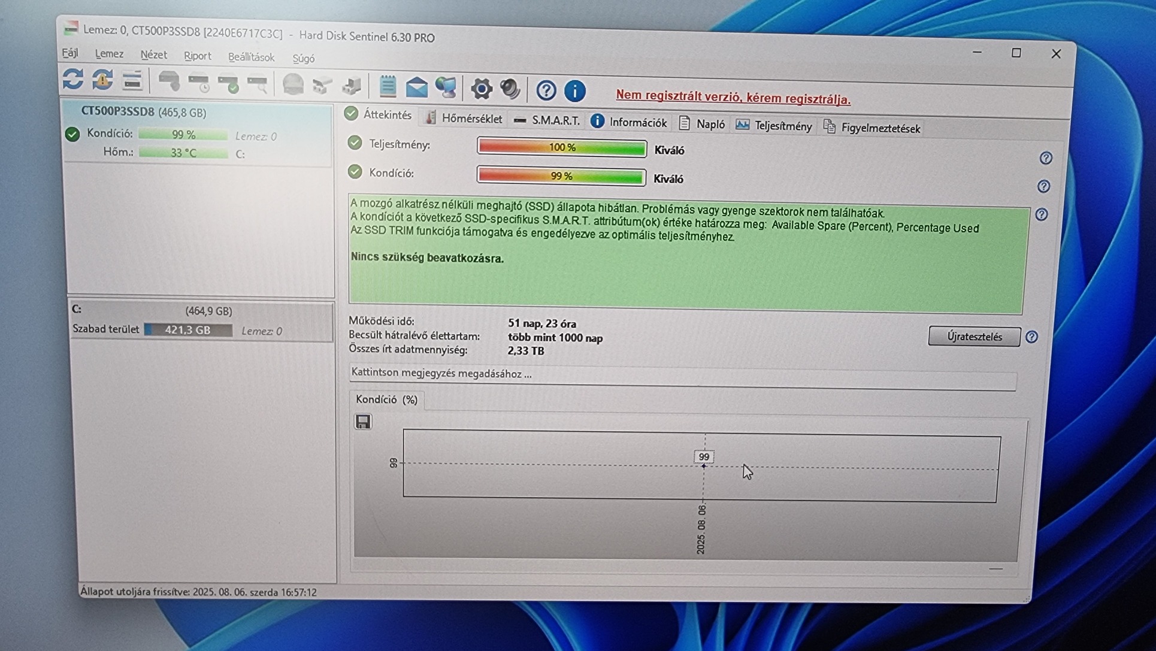Open the Beállítások menu
This screenshot has height=651, width=1156.
point(251,57)
